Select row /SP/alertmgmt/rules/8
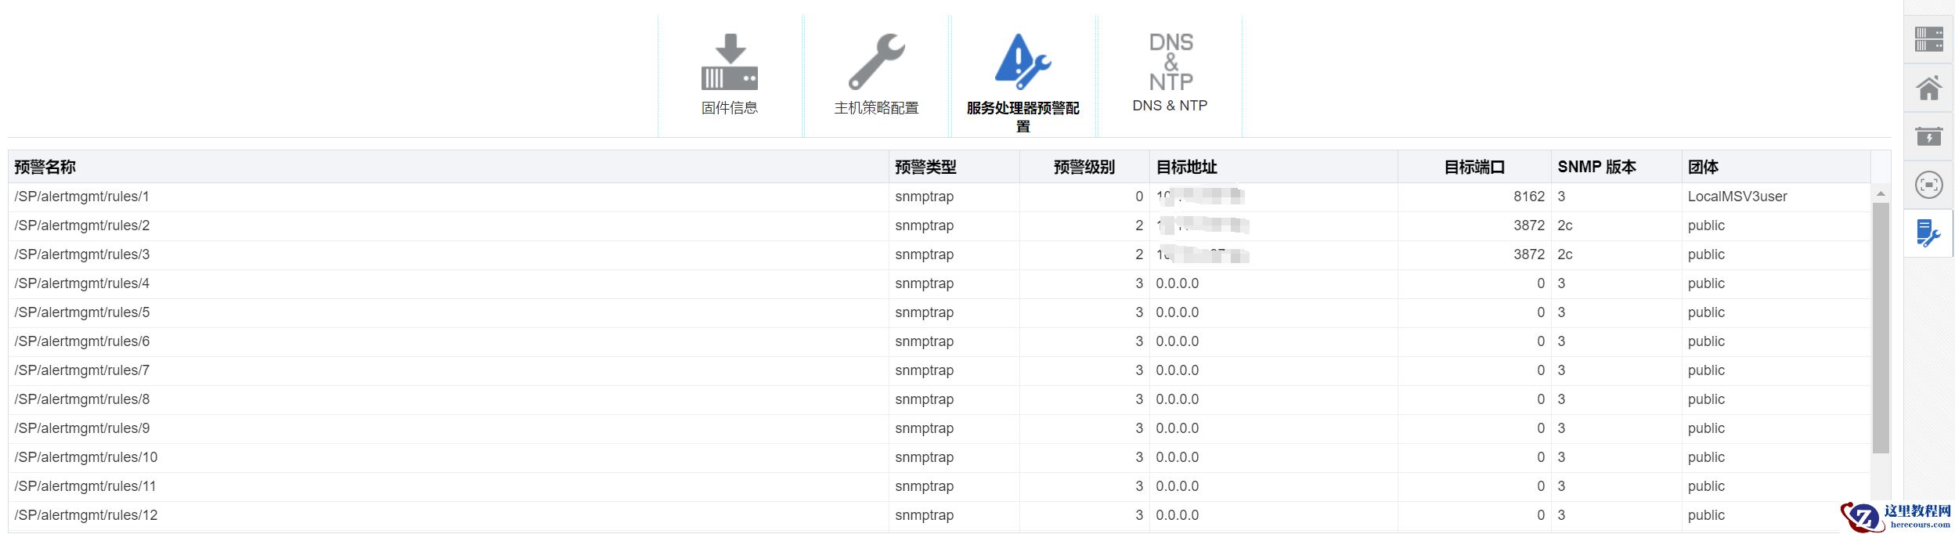 click(x=940, y=399)
